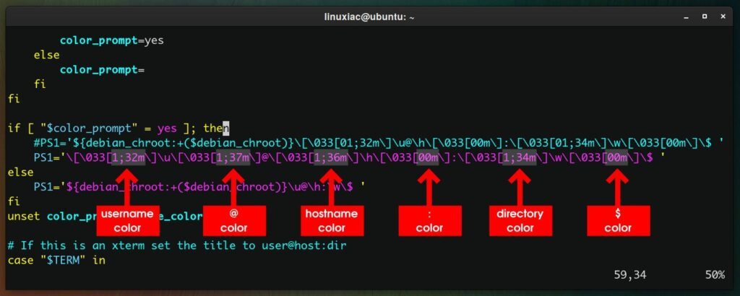Click the 'case "$TERM" in' line
This screenshot has width=740, height=296.
[x=56, y=260]
